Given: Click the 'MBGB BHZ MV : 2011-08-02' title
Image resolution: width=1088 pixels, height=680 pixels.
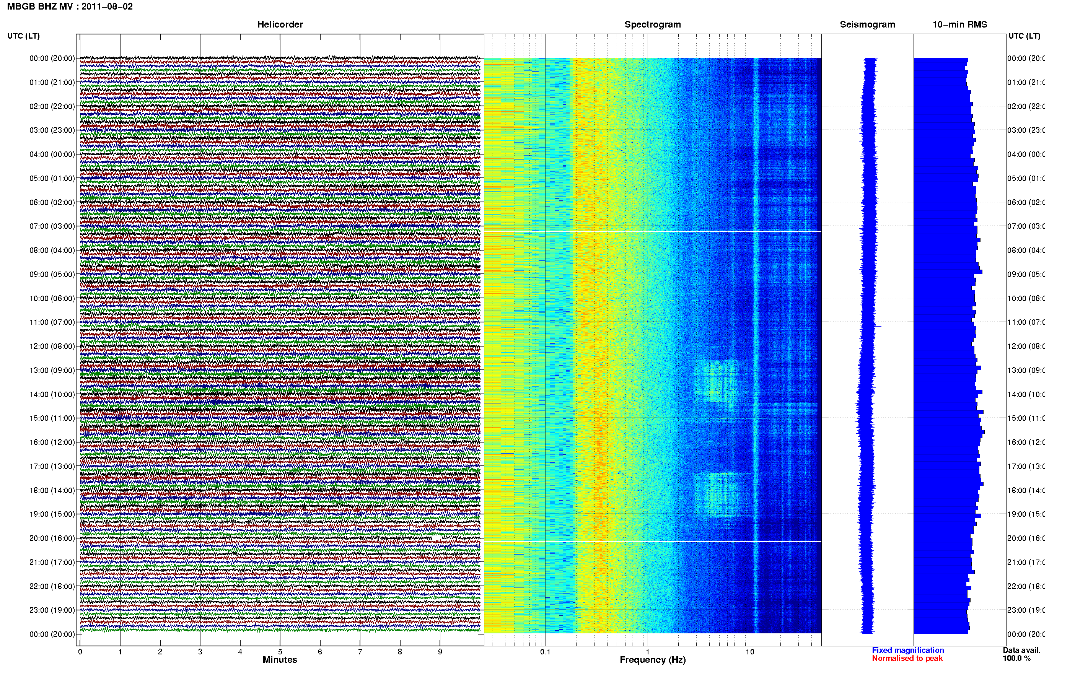Looking at the screenshot, I should coord(70,6).
